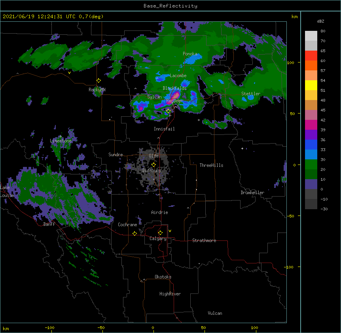Click the 2021/06/19 12:24:31 UTC timestamp
Image resolution: width=341 pixels, height=333 pixels.
[x=39, y=17]
